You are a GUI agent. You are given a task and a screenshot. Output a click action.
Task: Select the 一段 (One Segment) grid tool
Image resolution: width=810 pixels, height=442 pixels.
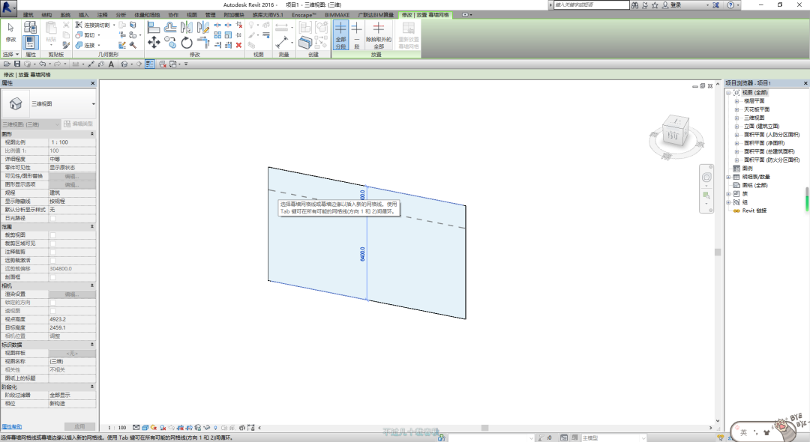(x=356, y=34)
